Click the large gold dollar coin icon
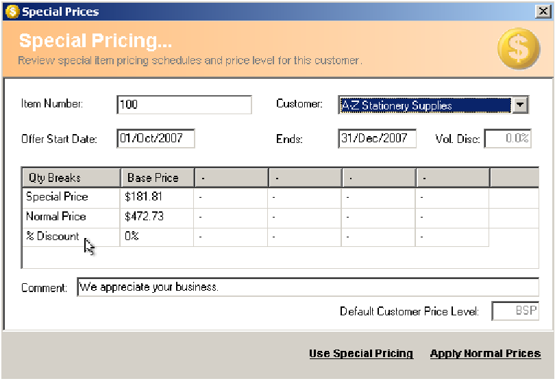Image resolution: width=555 pixels, height=381 pixels. coord(519,49)
